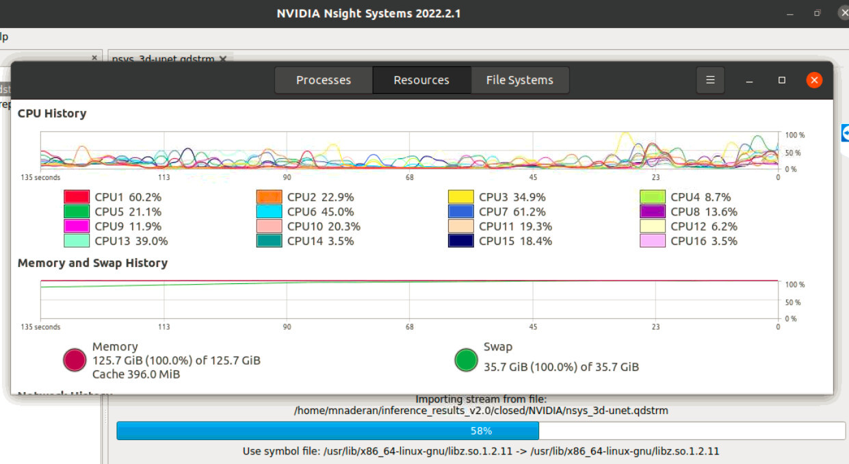Open the CPU3 yellow color swatch
This screenshot has height=464, width=849.
461,197
